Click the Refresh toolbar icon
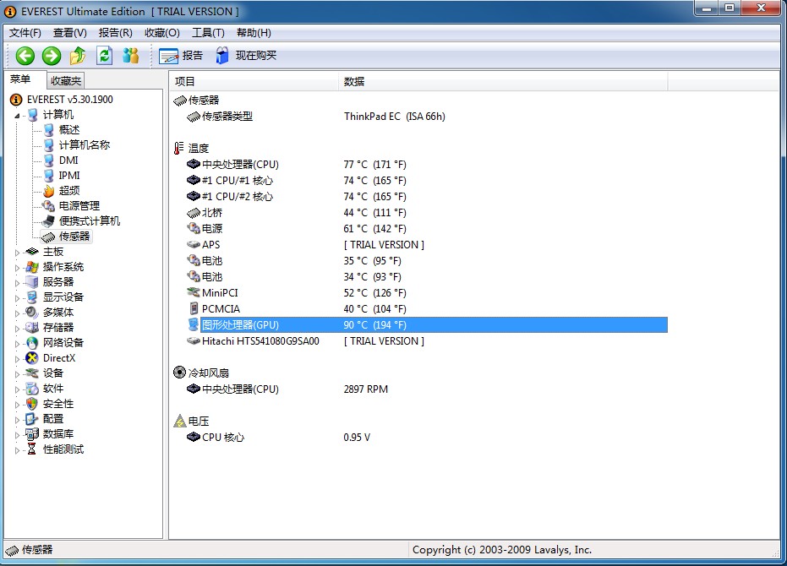The width and height of the screenshot is (787, 566). [x=105, y=56]
